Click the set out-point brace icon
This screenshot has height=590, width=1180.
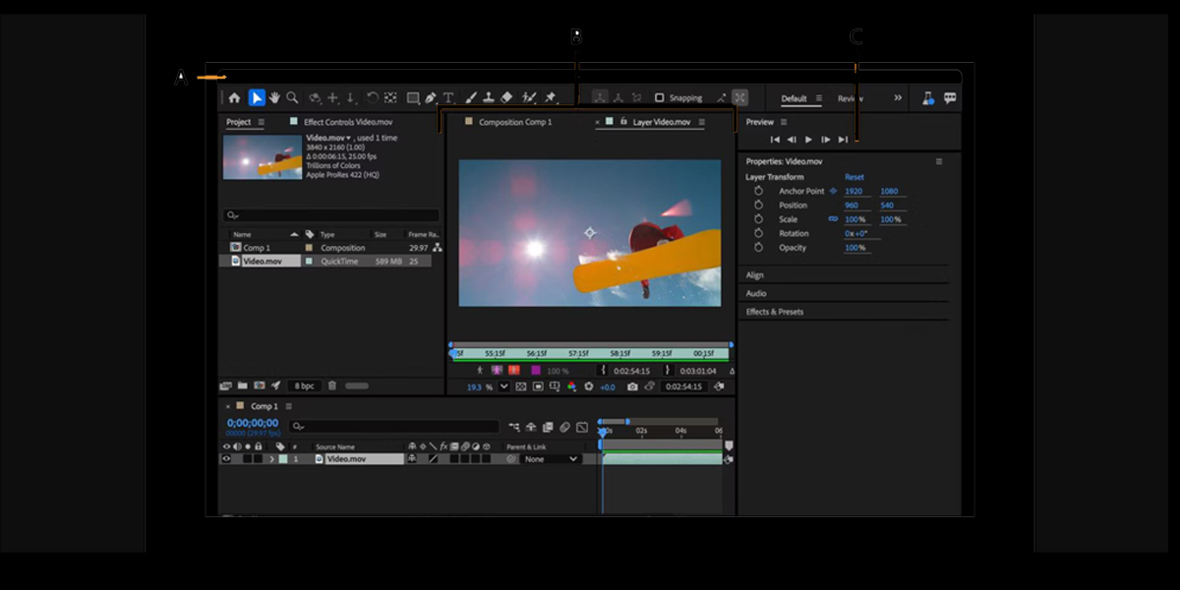click(667, 371)
